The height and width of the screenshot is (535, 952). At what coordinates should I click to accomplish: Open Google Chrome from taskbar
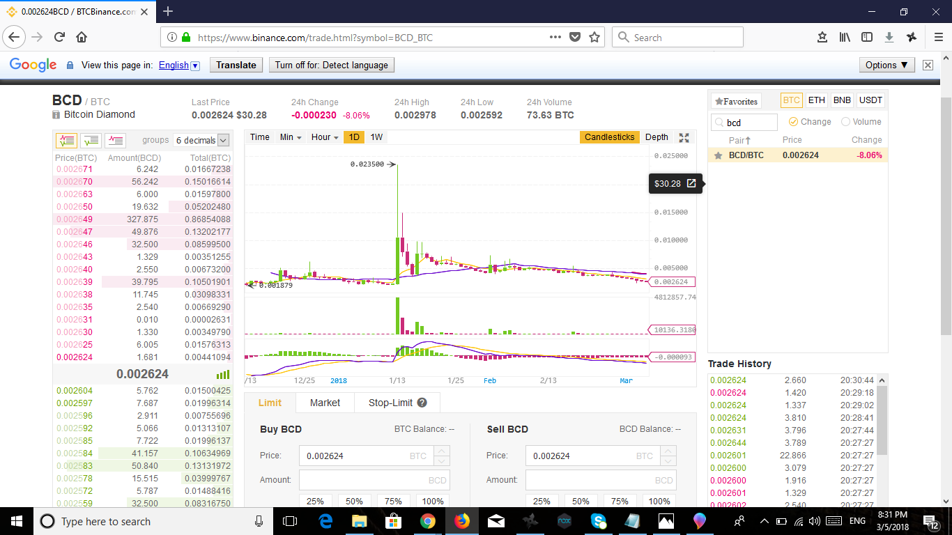coord(428,521)
